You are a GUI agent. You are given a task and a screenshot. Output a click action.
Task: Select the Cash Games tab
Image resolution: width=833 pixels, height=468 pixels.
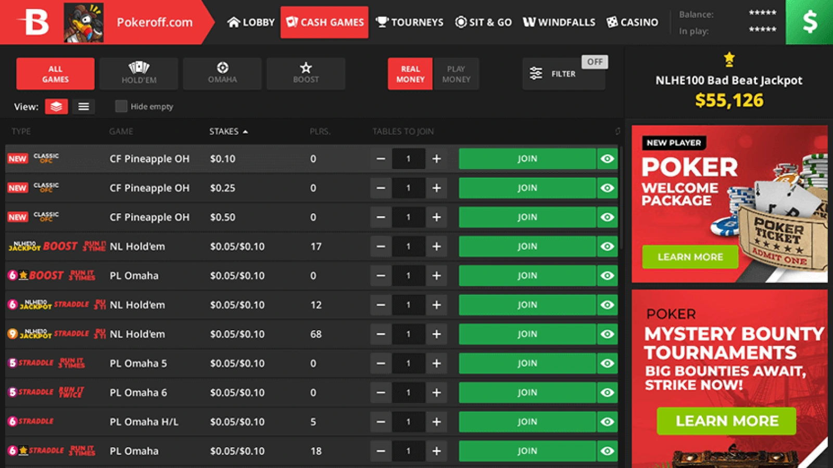pos(324,22)
